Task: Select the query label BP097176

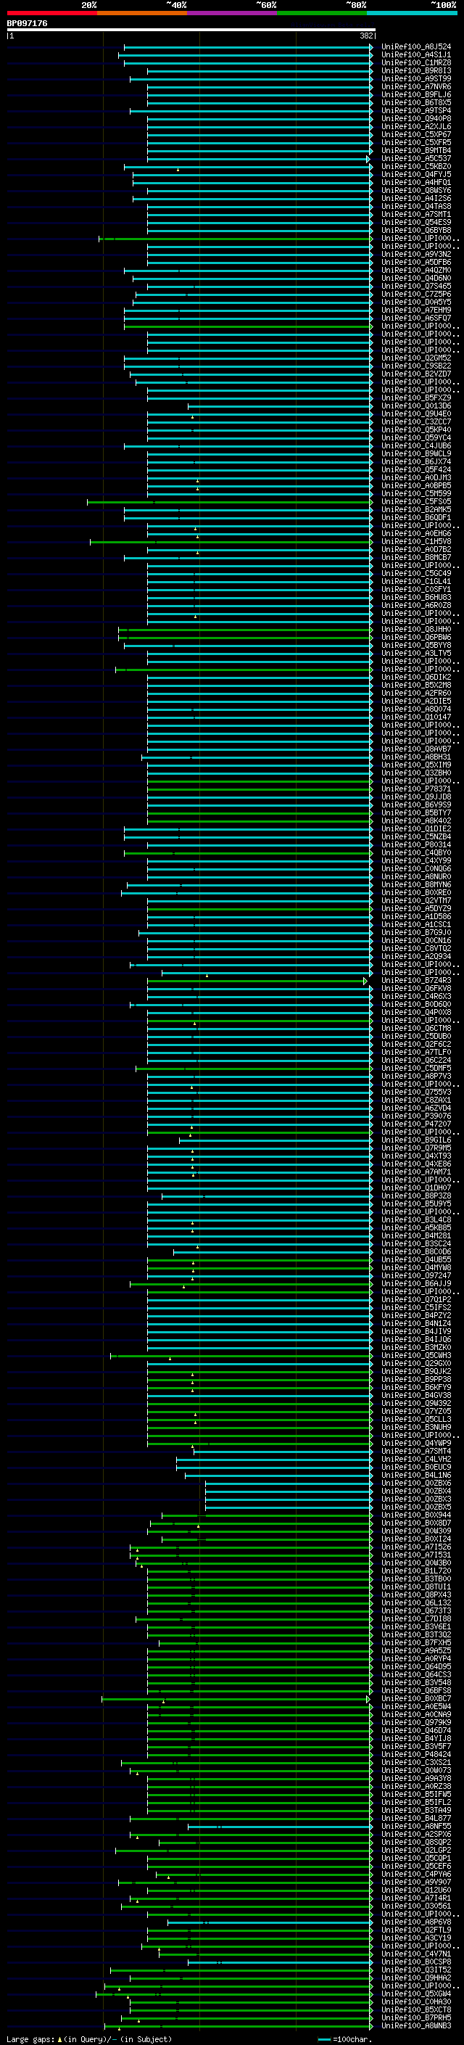Action: click(27, 24)
